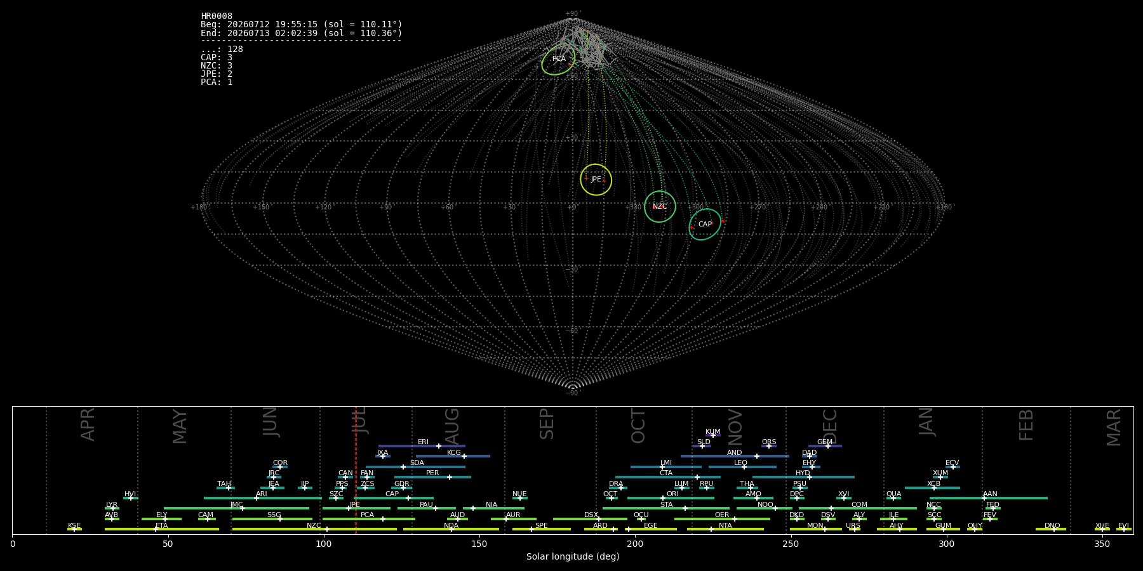Click the AAN shower bar
The image size is (1143, 571).
click(989, 498)
